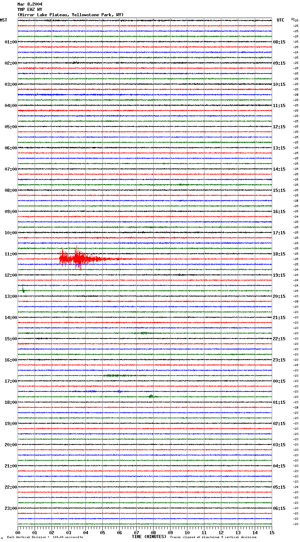Click the "MST" column label

coord(4,20)
